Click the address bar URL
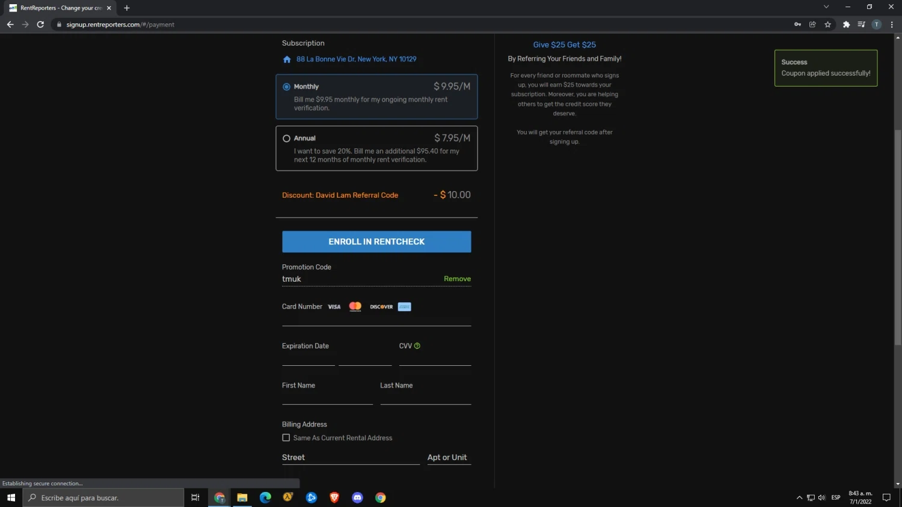 (x=120, y=25)
